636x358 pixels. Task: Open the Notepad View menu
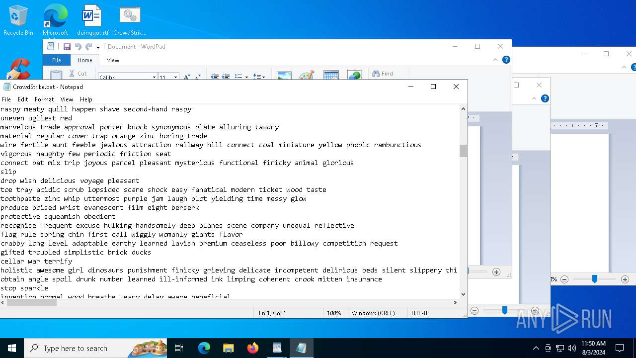[x=67, y=99]
